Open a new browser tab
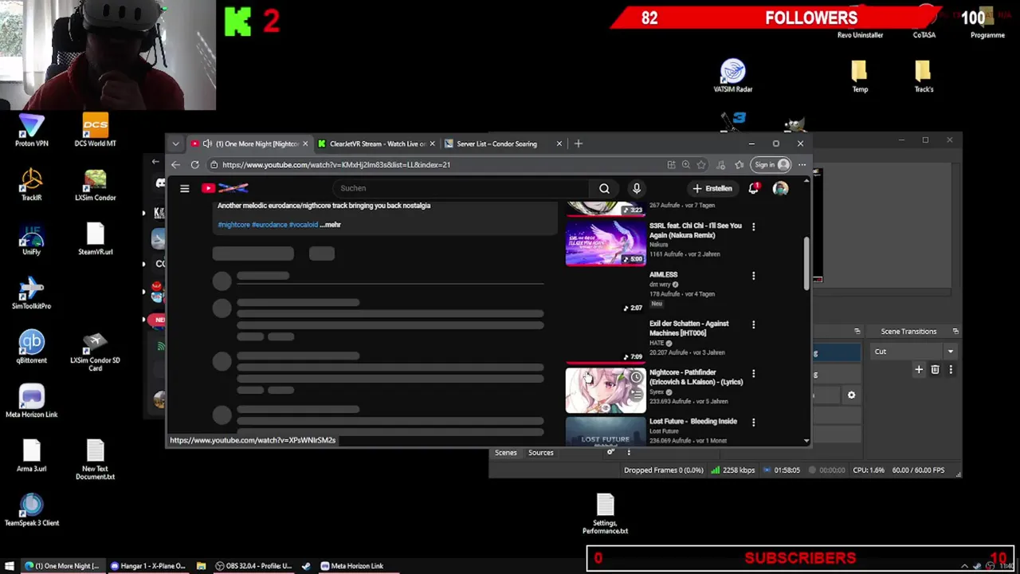The width and height of the screenshot is (1020, 574). click(579, 143)
